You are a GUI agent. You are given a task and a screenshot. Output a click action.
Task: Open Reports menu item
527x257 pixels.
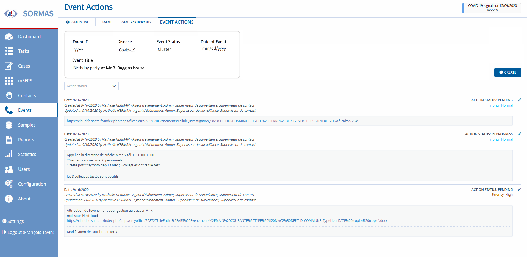pos(29,140)
